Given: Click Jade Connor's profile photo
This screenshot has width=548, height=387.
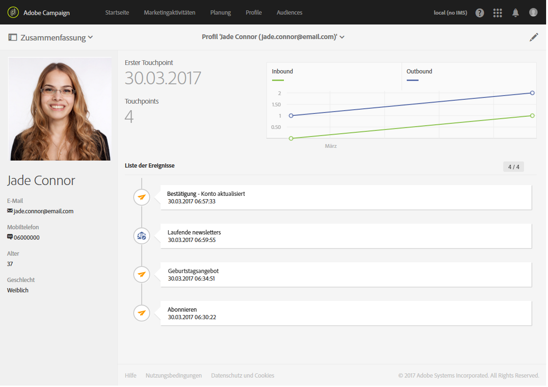Looking at the screenshot, I should 60,109.
